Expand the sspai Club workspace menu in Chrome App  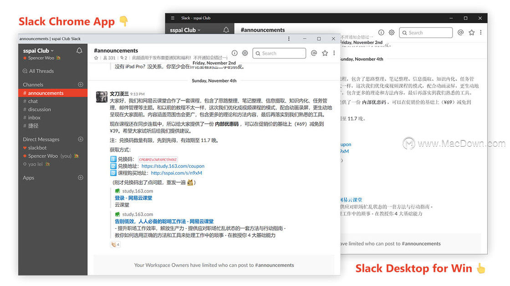[38, 50]
